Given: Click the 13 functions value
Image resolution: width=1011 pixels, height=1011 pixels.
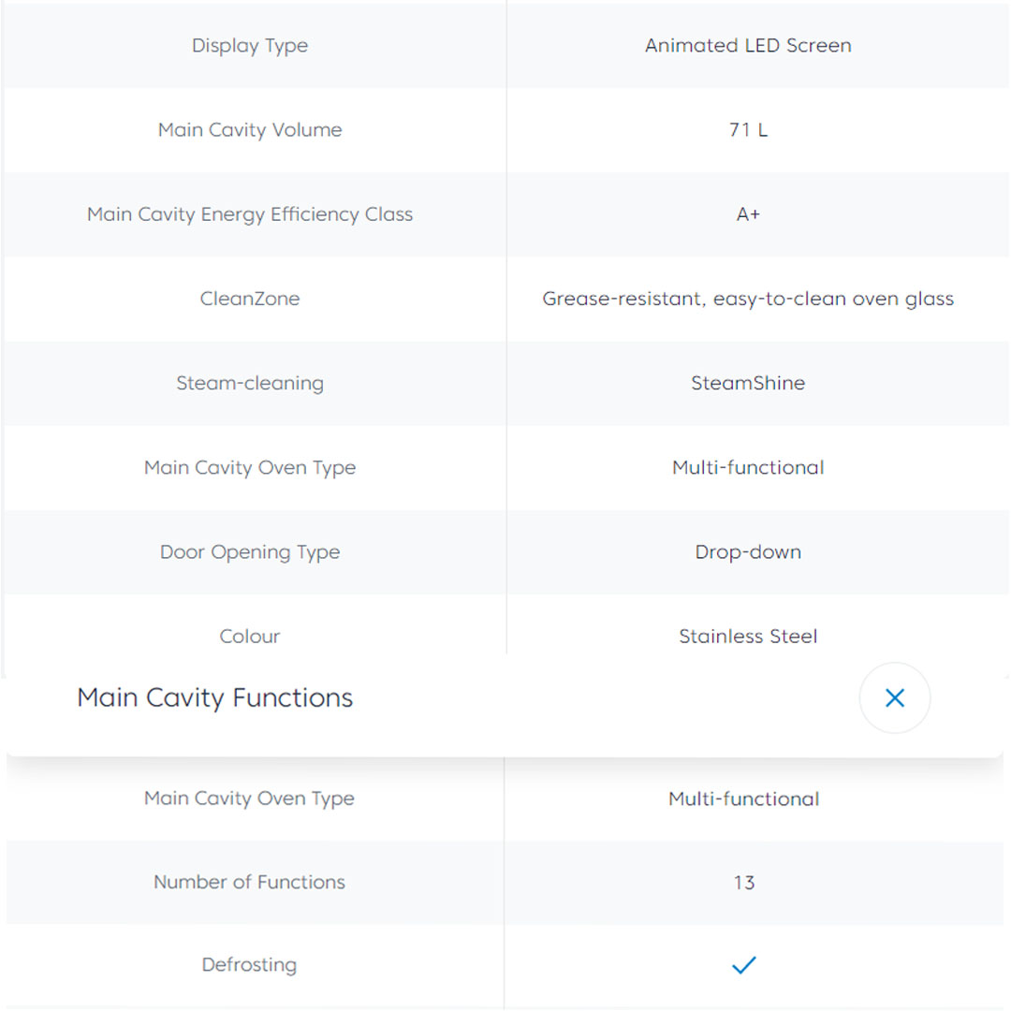Looking at the screenshot, I should click(743, 882).
